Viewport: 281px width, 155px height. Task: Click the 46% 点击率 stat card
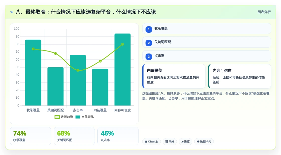tap(118, 136)
